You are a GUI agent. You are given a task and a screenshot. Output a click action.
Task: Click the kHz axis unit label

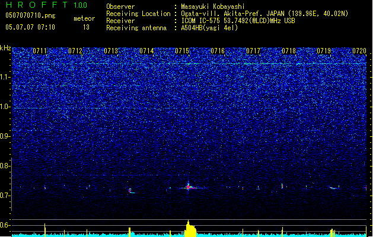[5, 48]
